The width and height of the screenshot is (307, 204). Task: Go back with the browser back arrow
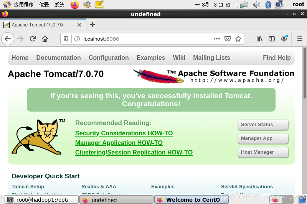click(x=8, y=39)
